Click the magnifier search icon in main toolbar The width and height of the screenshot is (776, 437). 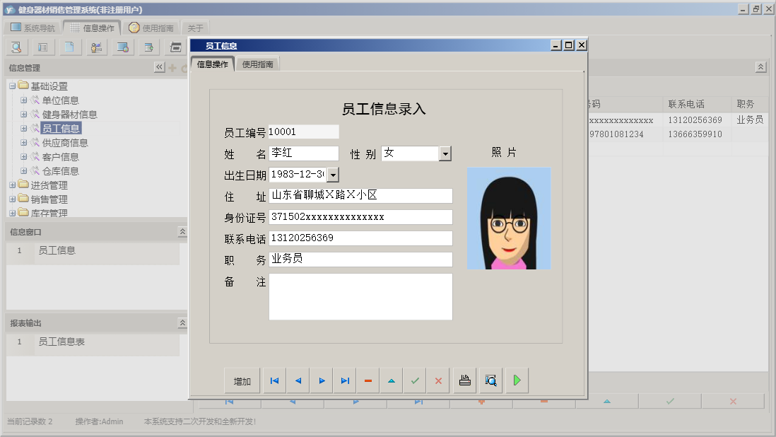point(16,47)
